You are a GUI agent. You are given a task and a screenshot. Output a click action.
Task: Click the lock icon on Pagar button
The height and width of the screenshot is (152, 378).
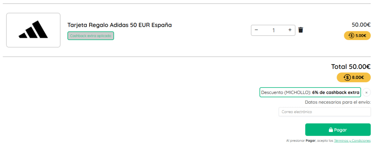point(331,130)
